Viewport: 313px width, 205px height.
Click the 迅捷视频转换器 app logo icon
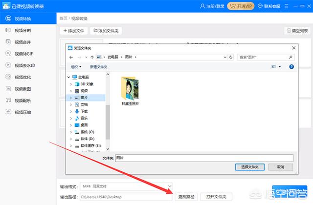pyautogui.click(x=6, y=6)
